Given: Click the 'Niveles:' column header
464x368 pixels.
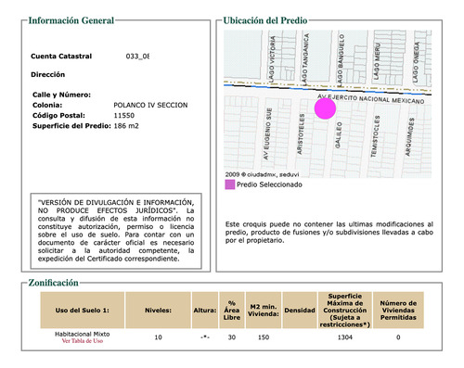Looking at the screenshot, I should coord(158,310).
